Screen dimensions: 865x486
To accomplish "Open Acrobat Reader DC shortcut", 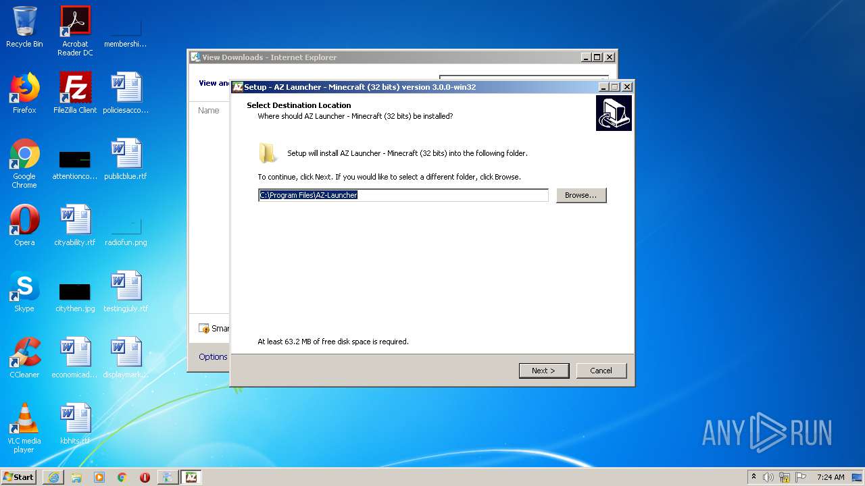I will pos(75,31).
